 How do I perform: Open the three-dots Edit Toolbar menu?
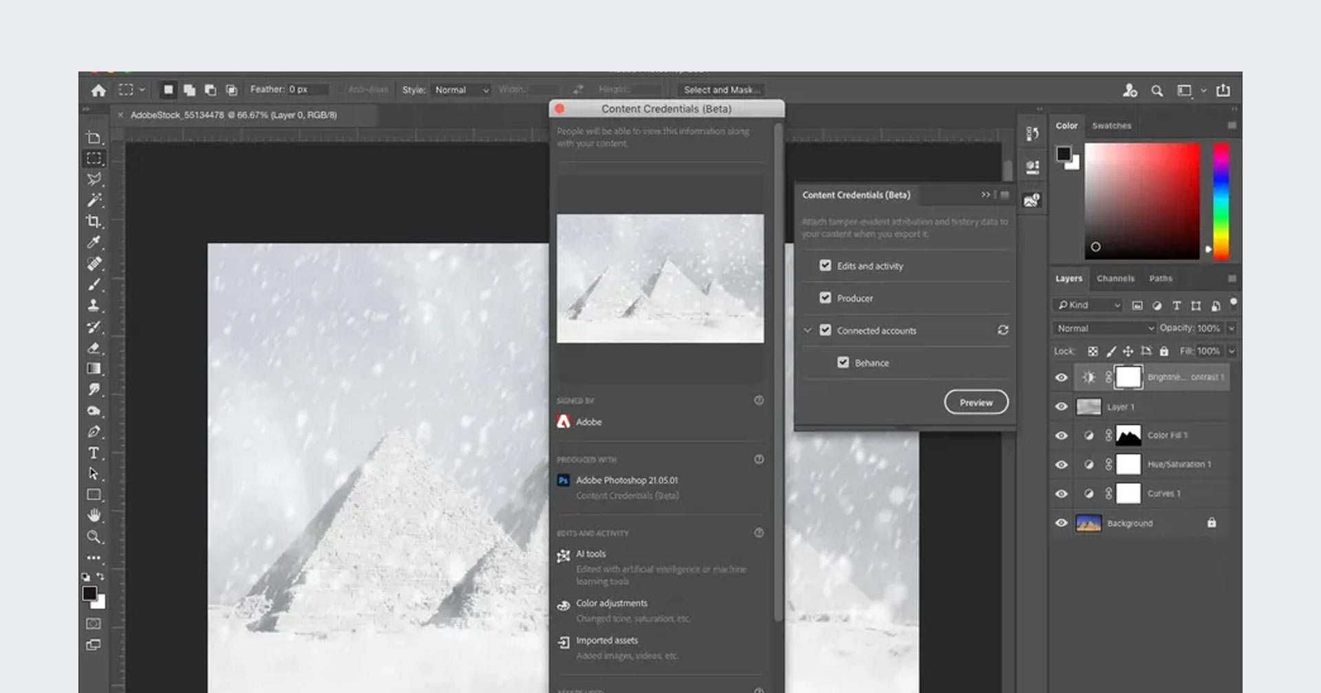[x=94, y=558]
